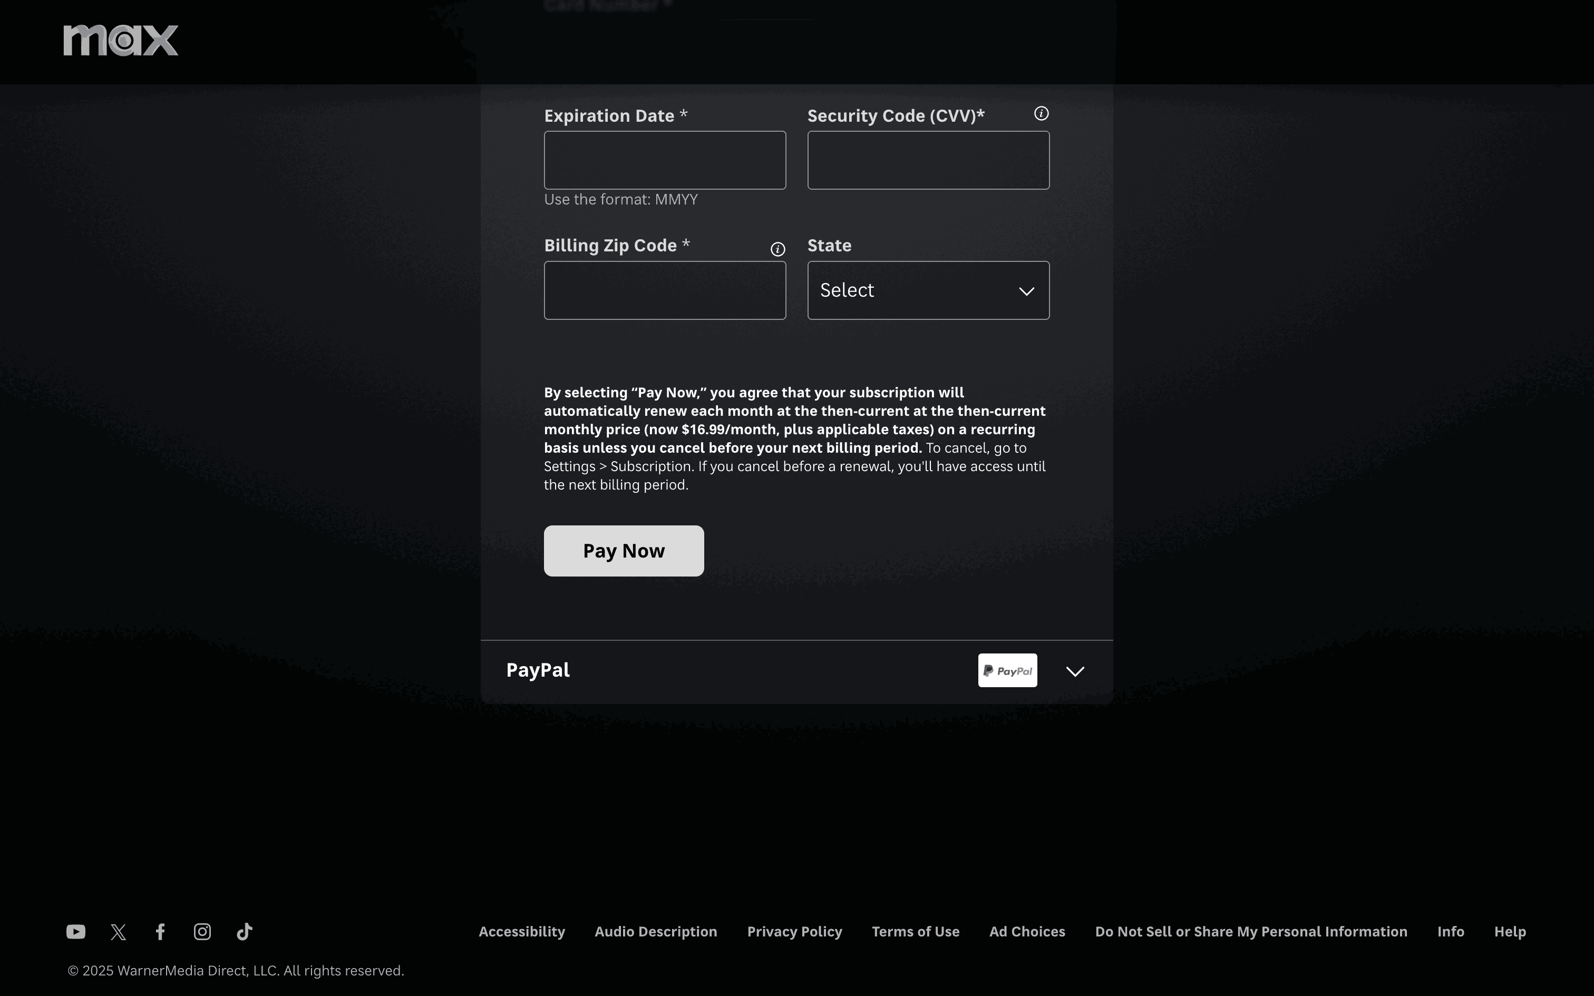
Task: Open the X social icon
Action: (x=119, y=932)
